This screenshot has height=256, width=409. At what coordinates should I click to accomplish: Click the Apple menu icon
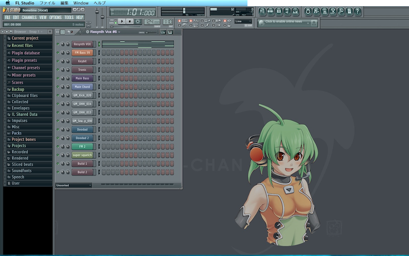tap(8, 3)
